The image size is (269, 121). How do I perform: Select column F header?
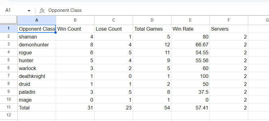coord(229,20)
